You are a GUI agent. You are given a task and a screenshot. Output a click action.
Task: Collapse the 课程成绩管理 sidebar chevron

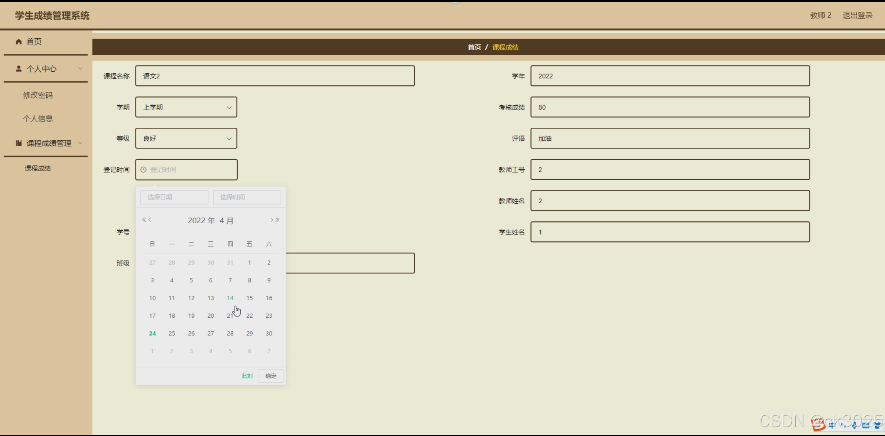click(x=80, y=143)
